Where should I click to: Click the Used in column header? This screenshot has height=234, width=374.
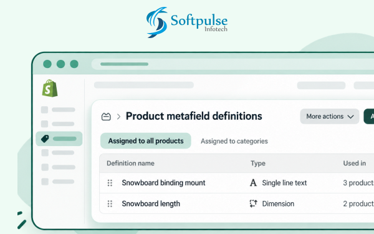click(x=355, y=163)
